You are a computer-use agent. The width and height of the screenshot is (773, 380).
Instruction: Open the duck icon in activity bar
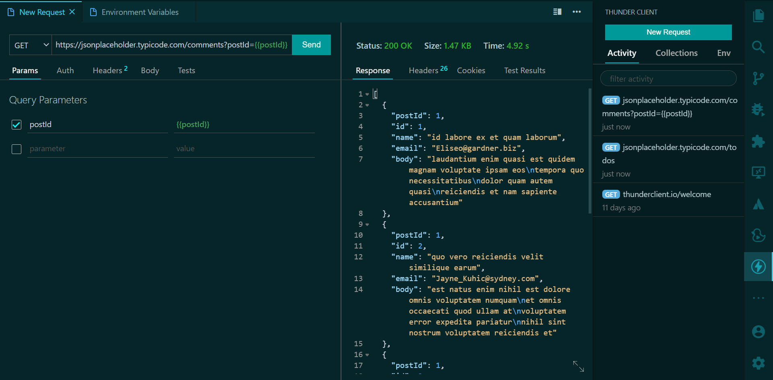pyautogui.click(x=759, y=235)
